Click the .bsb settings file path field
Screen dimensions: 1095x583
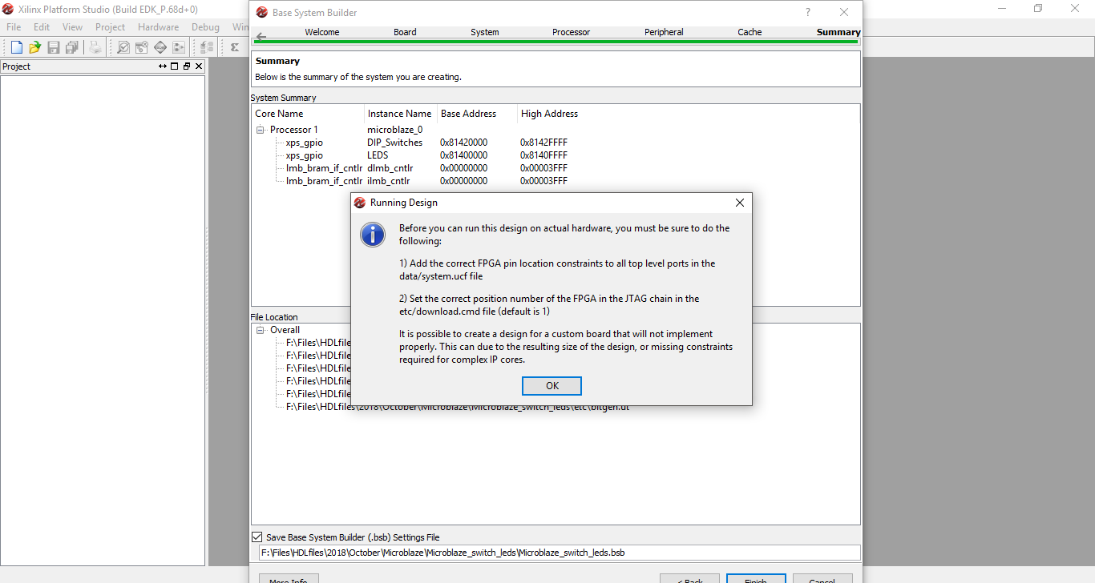point(559,553)
